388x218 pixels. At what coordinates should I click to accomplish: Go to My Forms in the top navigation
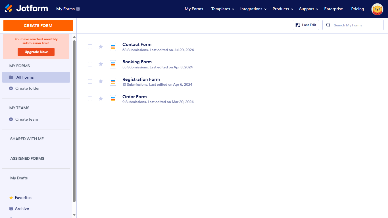[x=194, y=9]
